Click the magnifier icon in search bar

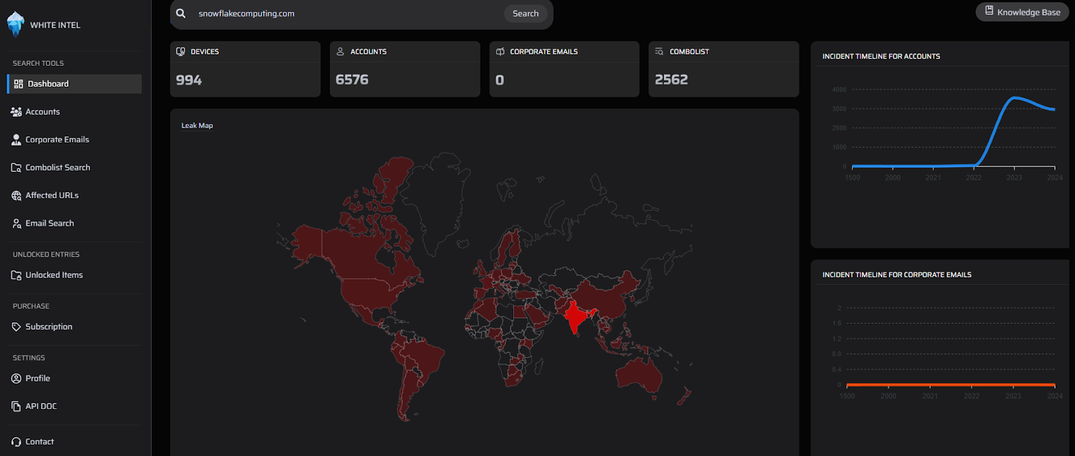click(x=181, y=13)
